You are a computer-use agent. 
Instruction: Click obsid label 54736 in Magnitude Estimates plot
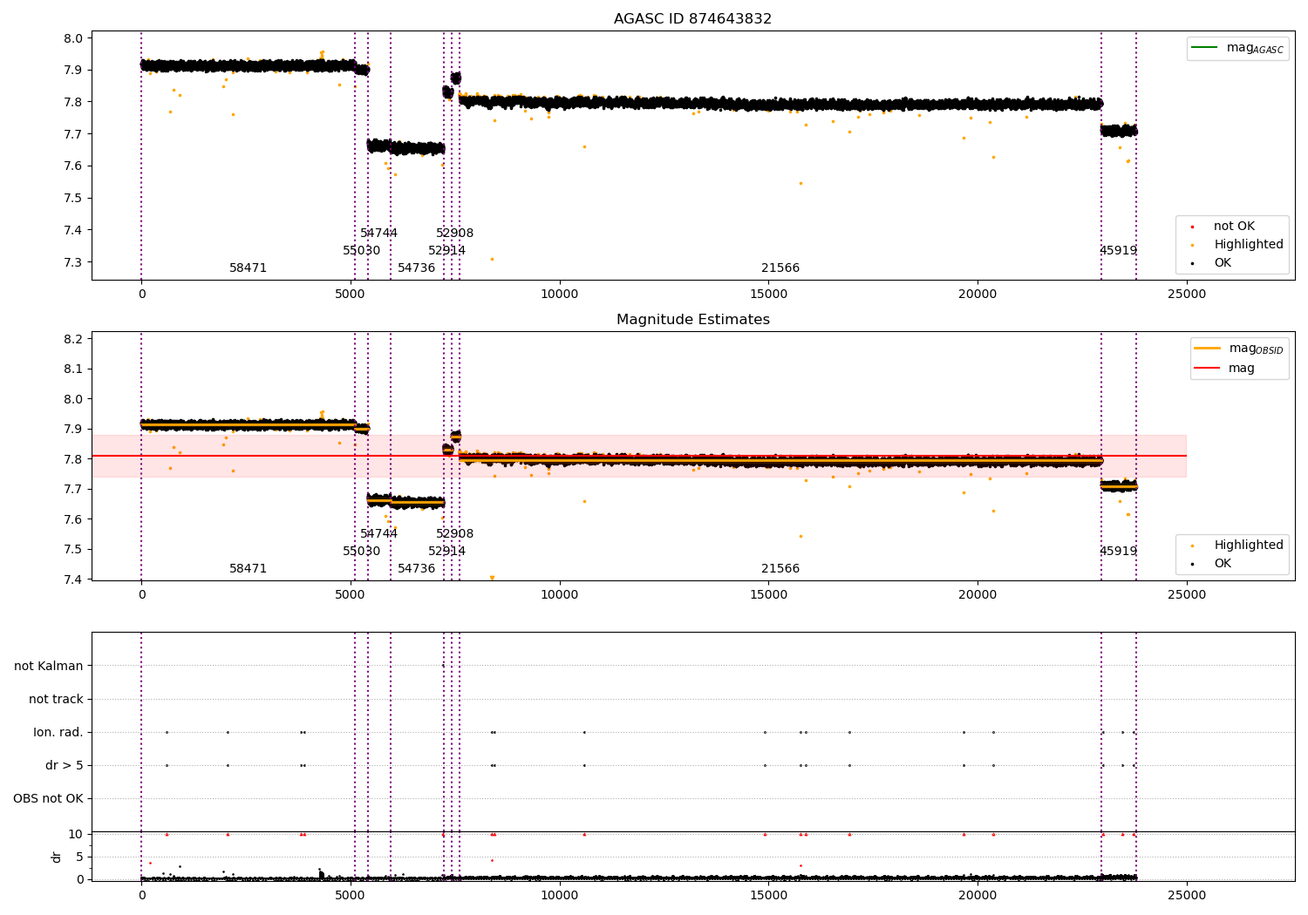(416, 568)
